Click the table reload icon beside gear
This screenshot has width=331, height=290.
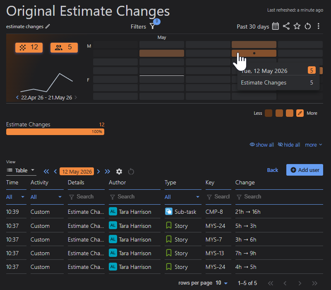pyautogui.click(x=131, y=172)
